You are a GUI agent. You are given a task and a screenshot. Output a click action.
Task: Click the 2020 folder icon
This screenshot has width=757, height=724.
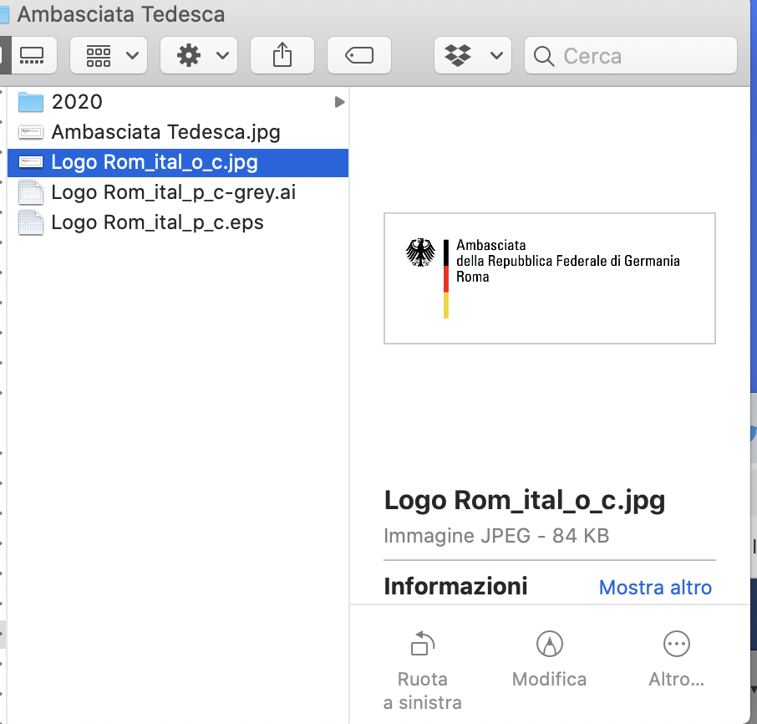click(30, 102)
